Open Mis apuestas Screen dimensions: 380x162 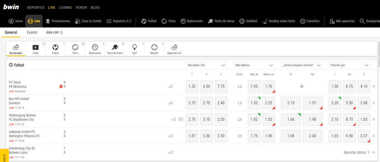pos(342,21)
